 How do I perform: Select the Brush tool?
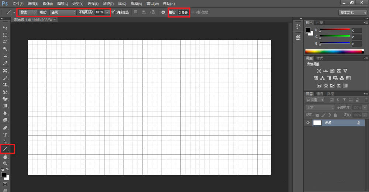[x=5, y=78]
